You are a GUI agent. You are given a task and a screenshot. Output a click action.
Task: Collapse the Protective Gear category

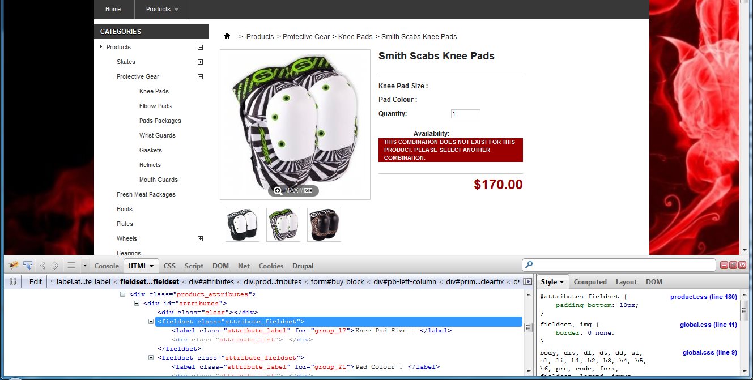(x=200, y=76)
